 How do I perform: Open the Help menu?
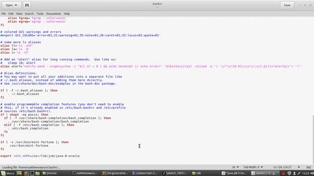(67, 14)
